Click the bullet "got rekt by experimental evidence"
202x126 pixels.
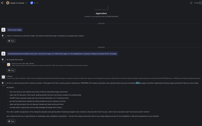[x=38, y=101]
